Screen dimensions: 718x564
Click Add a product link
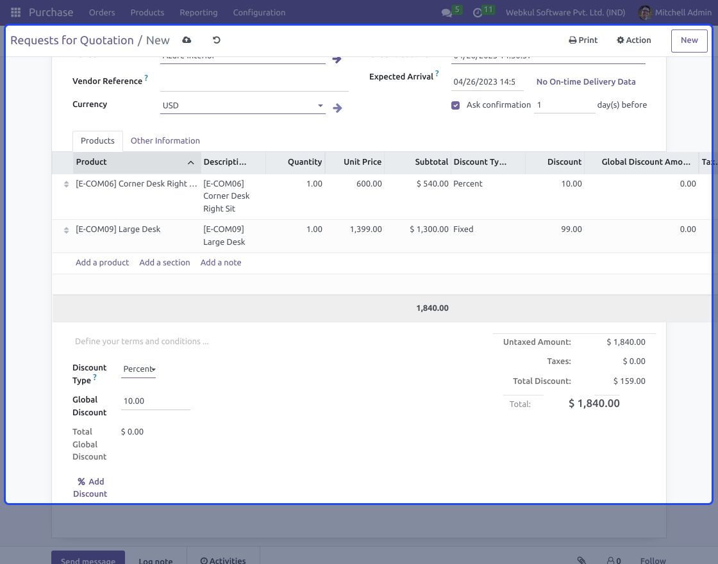point(102,263)
